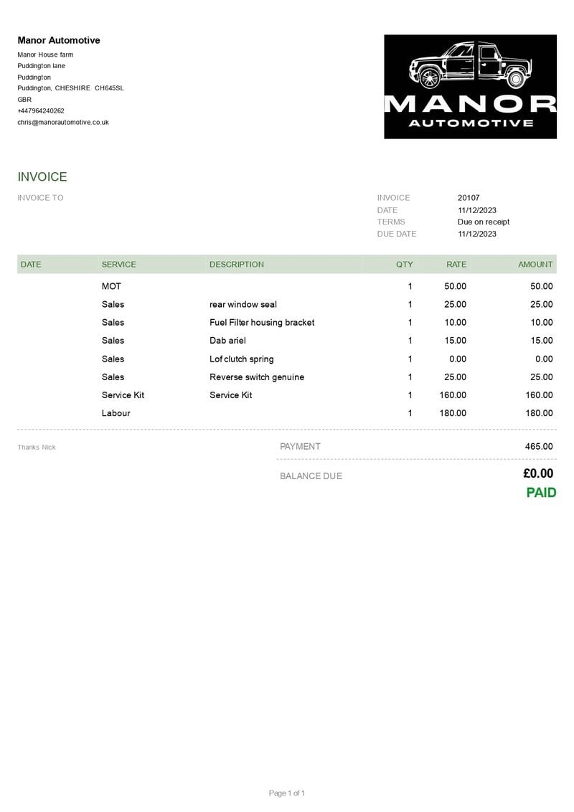574x812 pixels.
Task: Click the green PAID status stamp
Action: tap(541, 493)
